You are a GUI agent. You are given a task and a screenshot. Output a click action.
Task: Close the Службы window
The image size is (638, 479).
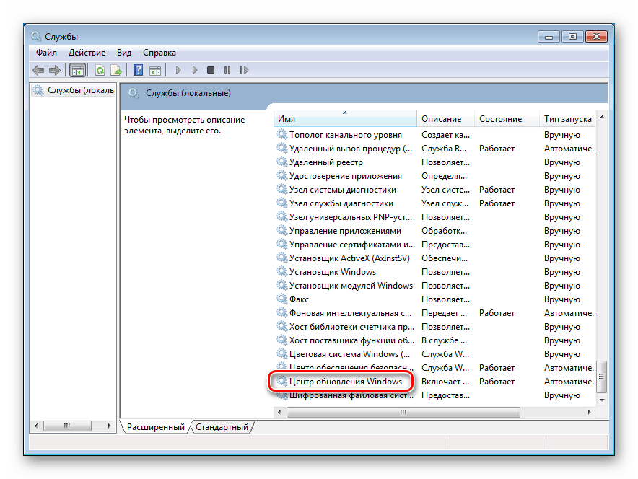596,37
